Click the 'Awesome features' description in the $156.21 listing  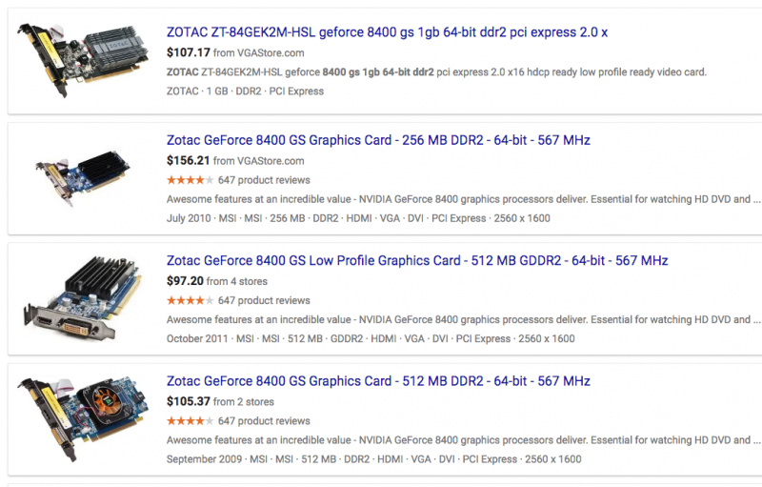click(464, 199)
